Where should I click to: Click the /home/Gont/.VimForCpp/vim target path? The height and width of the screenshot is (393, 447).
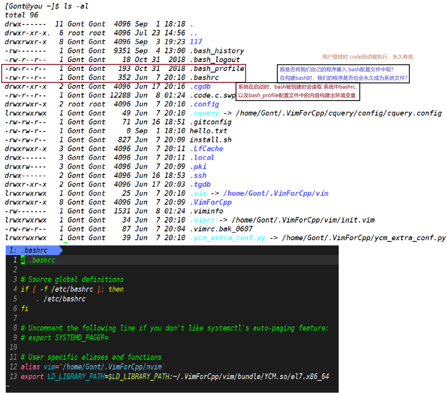276,193
